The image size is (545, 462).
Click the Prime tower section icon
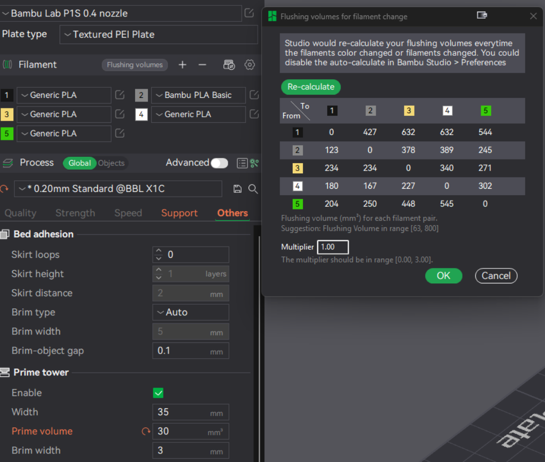coord(5,373)
